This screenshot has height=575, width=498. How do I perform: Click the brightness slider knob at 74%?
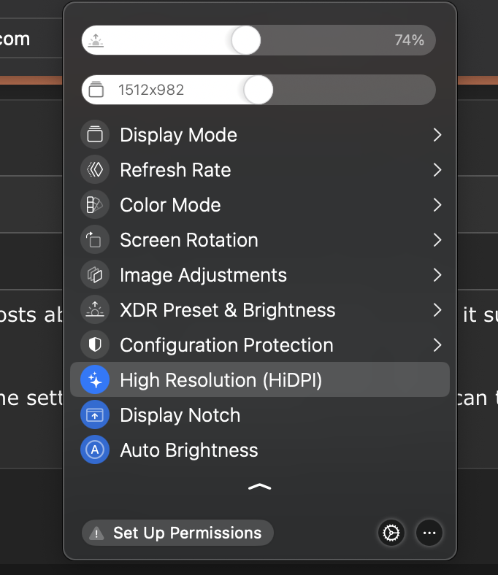pyautogui.click(x=246, y=40)
